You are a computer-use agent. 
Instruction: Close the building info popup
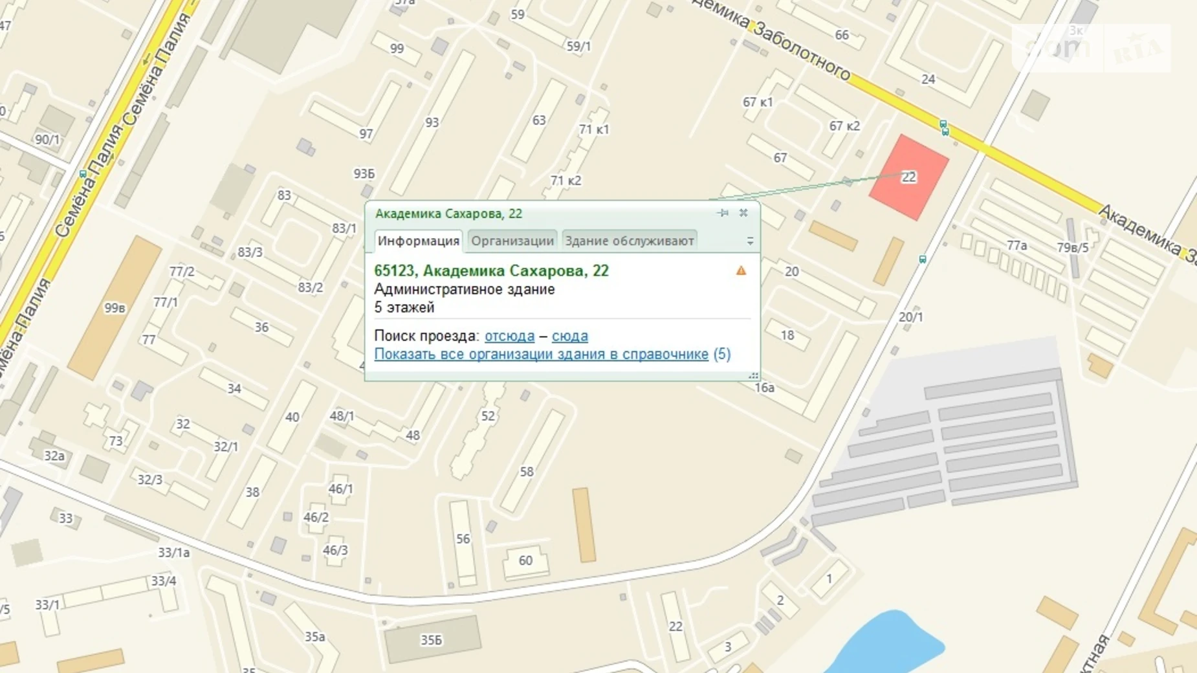pos(743,213)
